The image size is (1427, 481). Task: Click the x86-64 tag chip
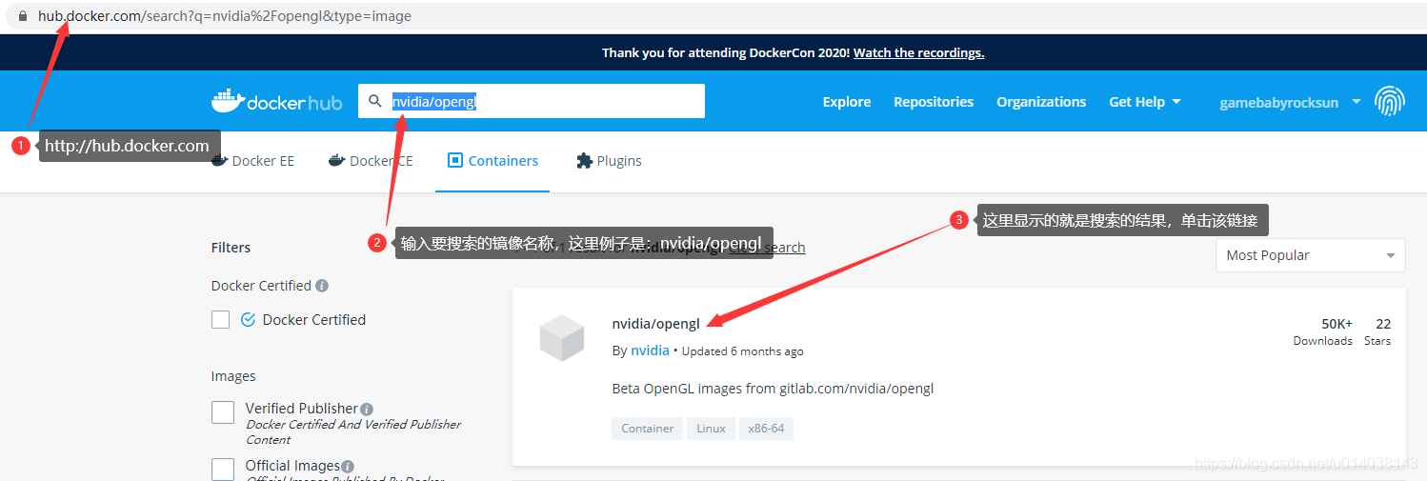pyautogui.click(x=766, y=429)
